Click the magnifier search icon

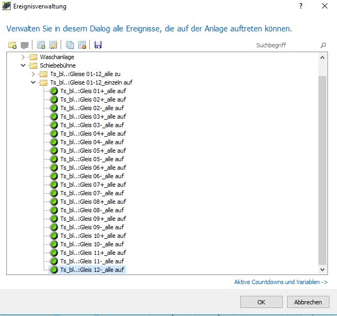click(323, 45)
